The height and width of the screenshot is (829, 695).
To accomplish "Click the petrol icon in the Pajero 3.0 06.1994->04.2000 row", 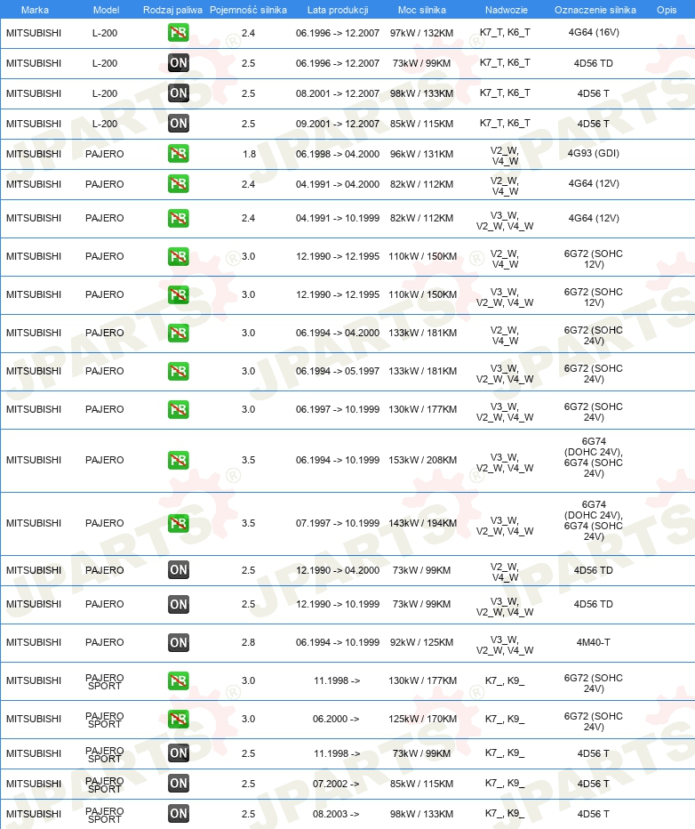I will click(179, 333).
